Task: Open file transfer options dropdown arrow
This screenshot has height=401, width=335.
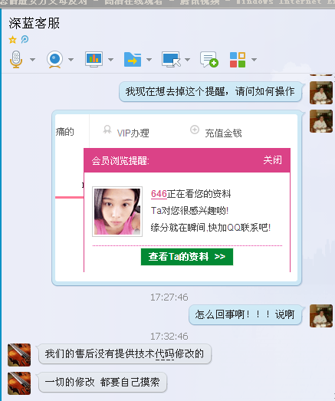Action: (149, 60)
